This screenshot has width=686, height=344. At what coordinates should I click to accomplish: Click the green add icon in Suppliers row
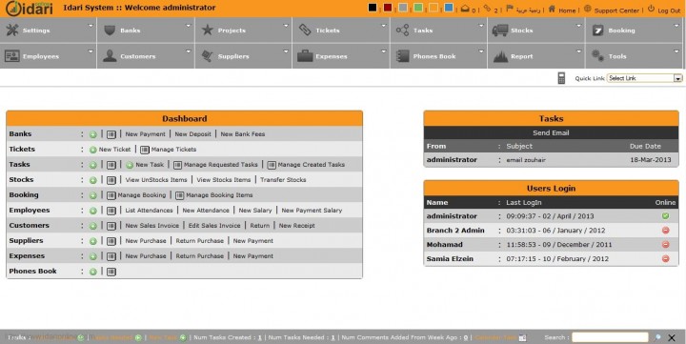92,241
